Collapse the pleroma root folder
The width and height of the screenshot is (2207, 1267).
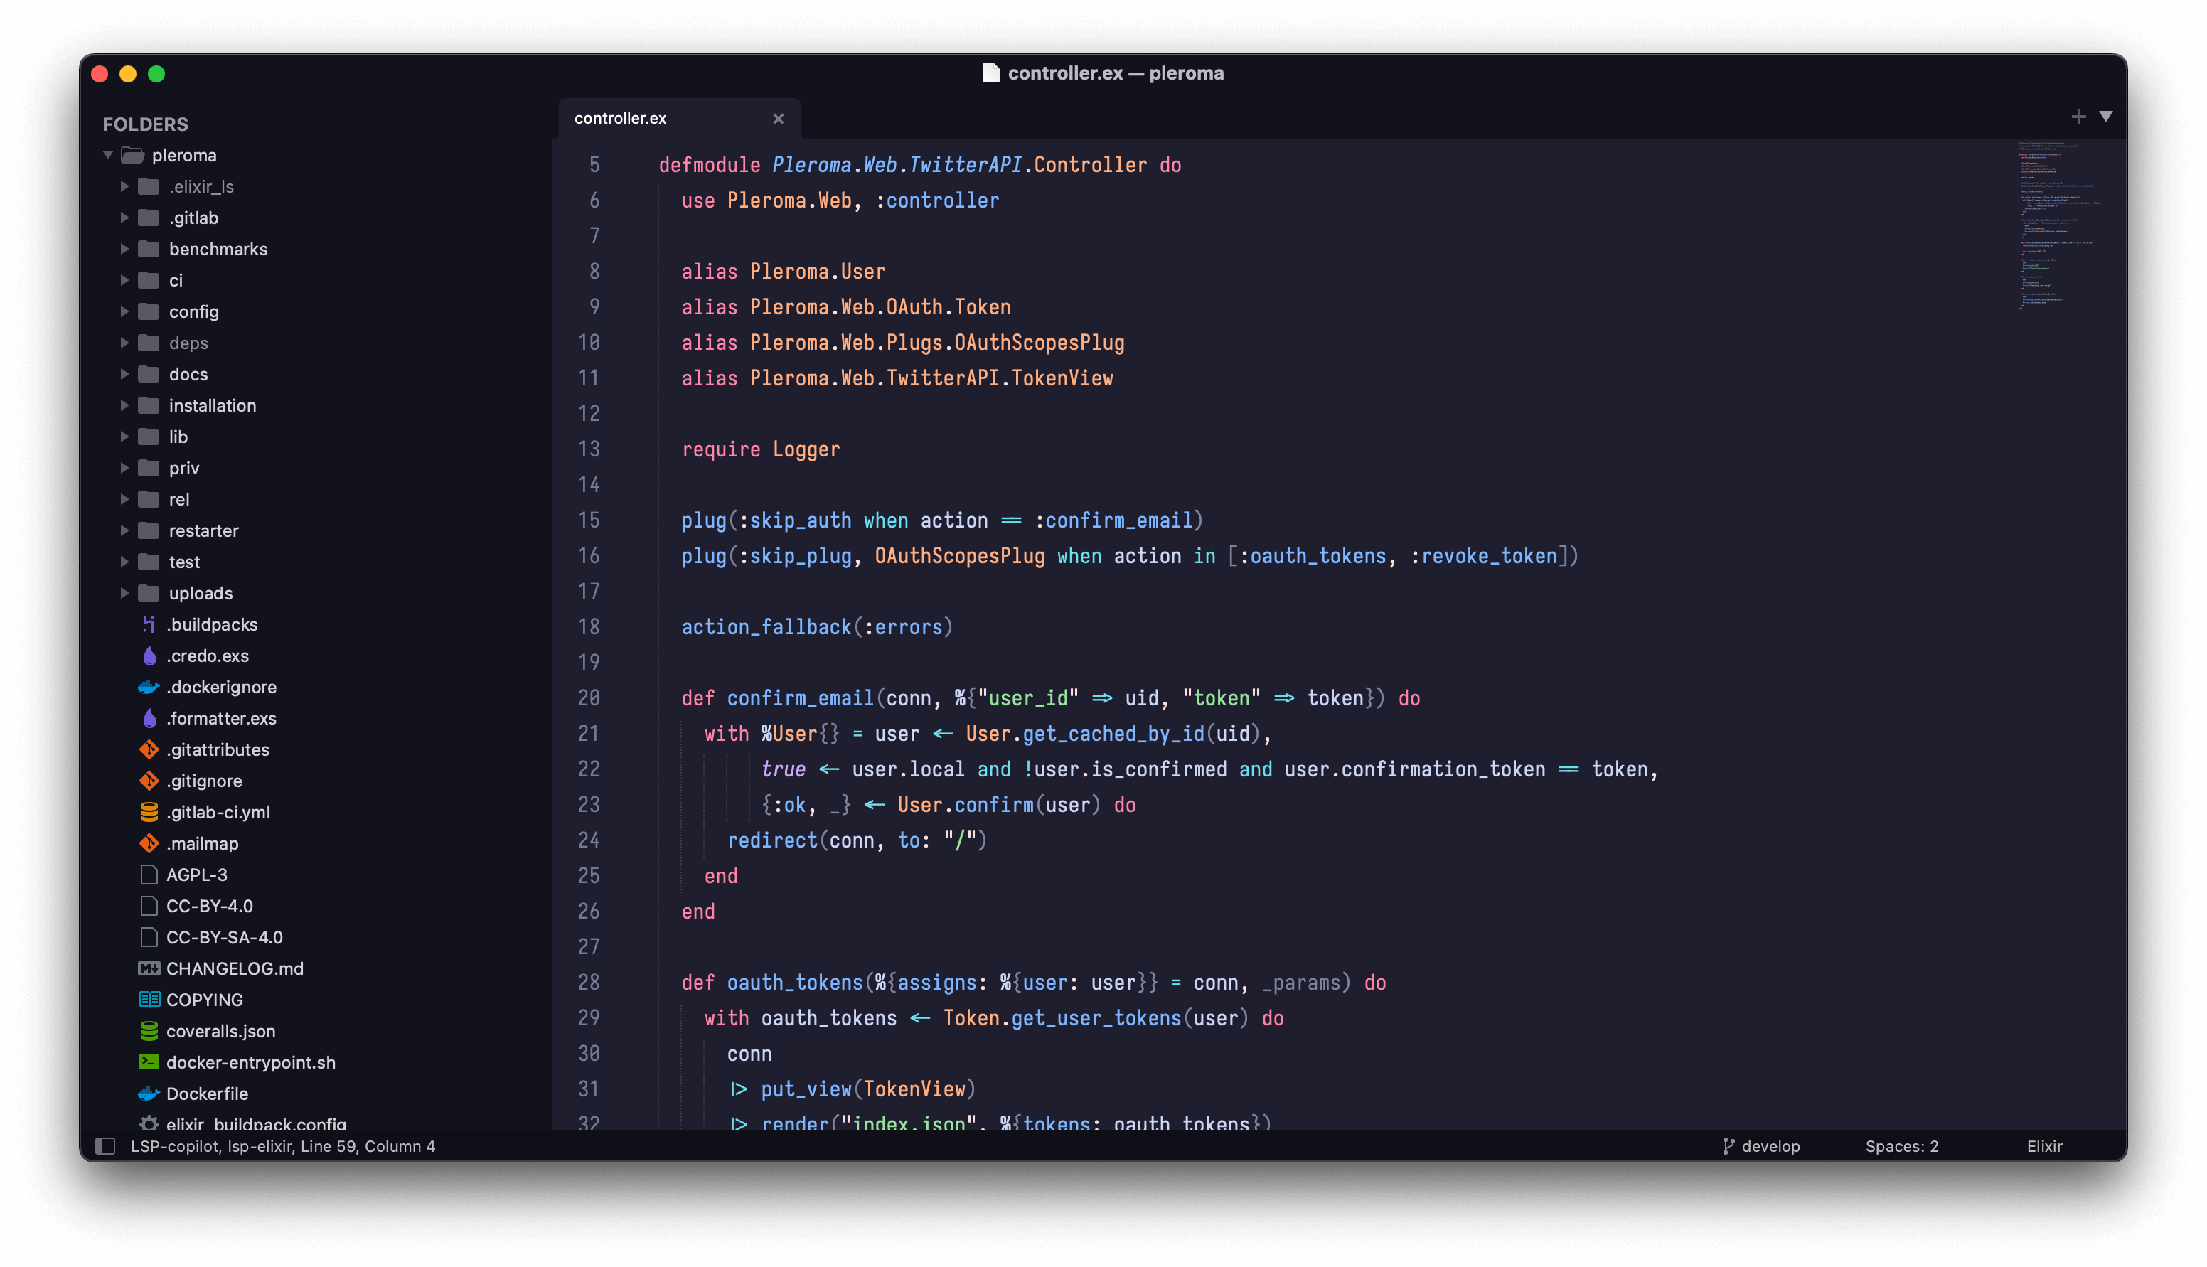coord(108,156)
